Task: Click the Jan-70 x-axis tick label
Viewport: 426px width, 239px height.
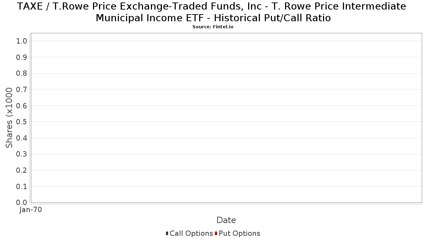Action: (x=31, y=210)
